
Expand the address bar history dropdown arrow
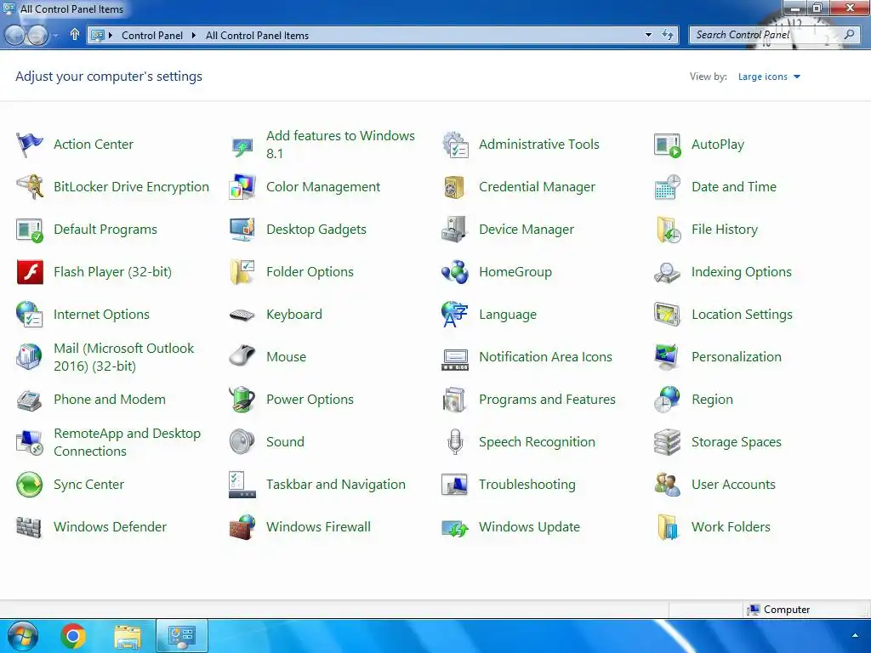click(x=648, y=35)
